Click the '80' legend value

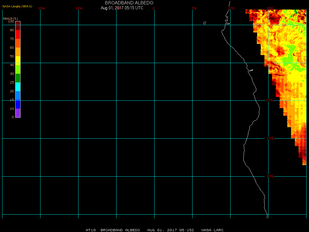tap(12, 30)
